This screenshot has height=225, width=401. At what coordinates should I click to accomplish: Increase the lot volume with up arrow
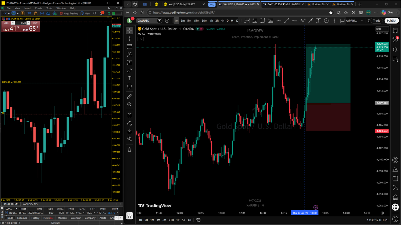coord(28,23)
